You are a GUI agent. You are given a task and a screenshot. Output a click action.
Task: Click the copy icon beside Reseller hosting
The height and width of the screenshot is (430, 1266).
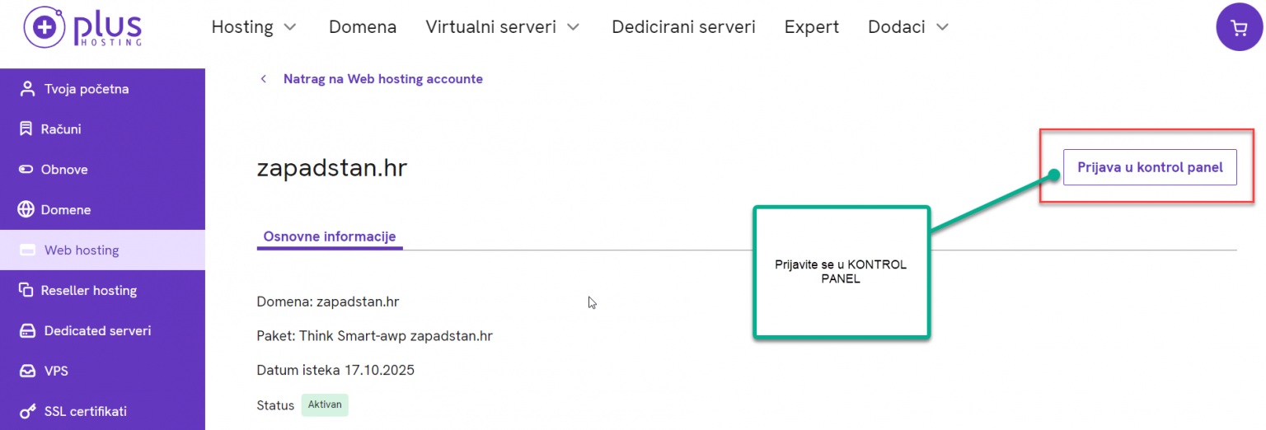tap(26, 291)
